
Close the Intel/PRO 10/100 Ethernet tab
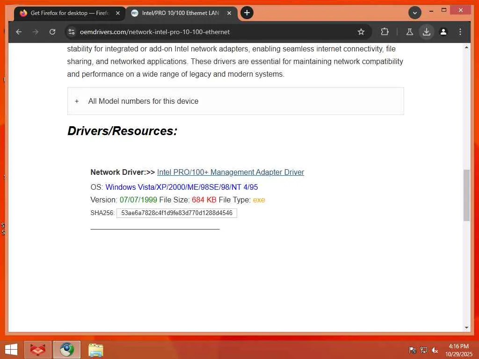[229, 13]
